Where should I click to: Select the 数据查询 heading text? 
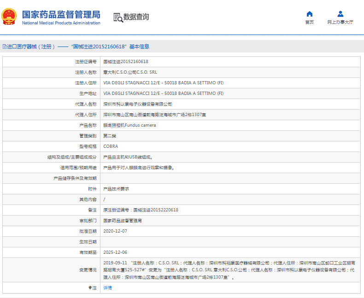136,17
